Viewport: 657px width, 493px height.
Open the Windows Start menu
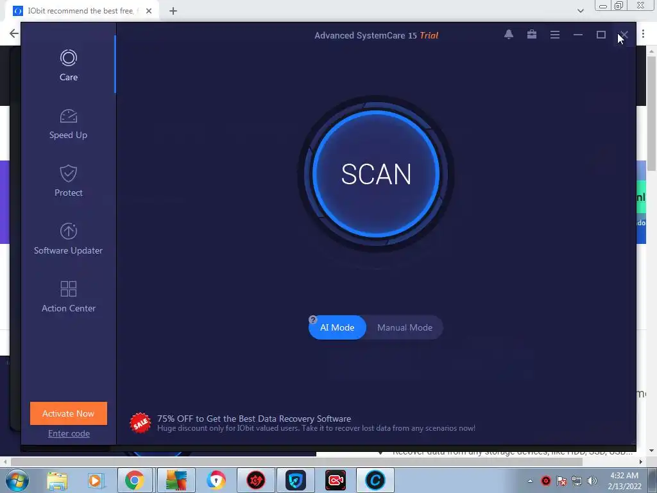17,480
